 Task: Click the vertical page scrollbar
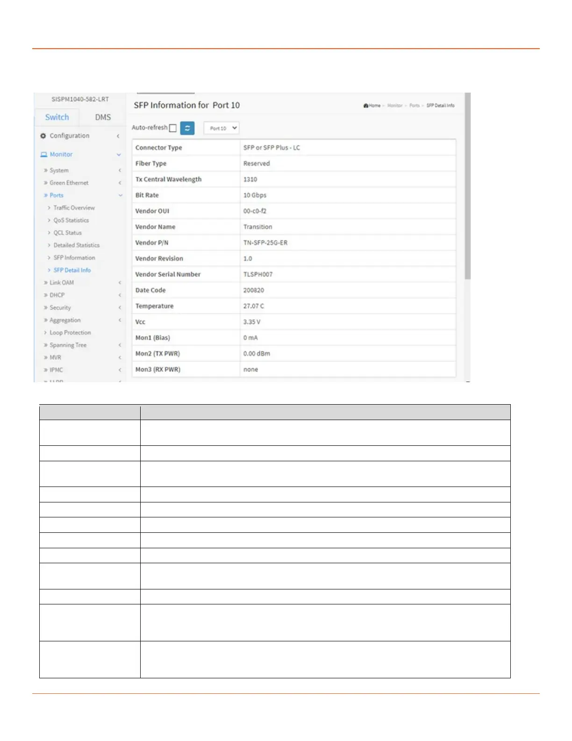(x=468, y=187)
